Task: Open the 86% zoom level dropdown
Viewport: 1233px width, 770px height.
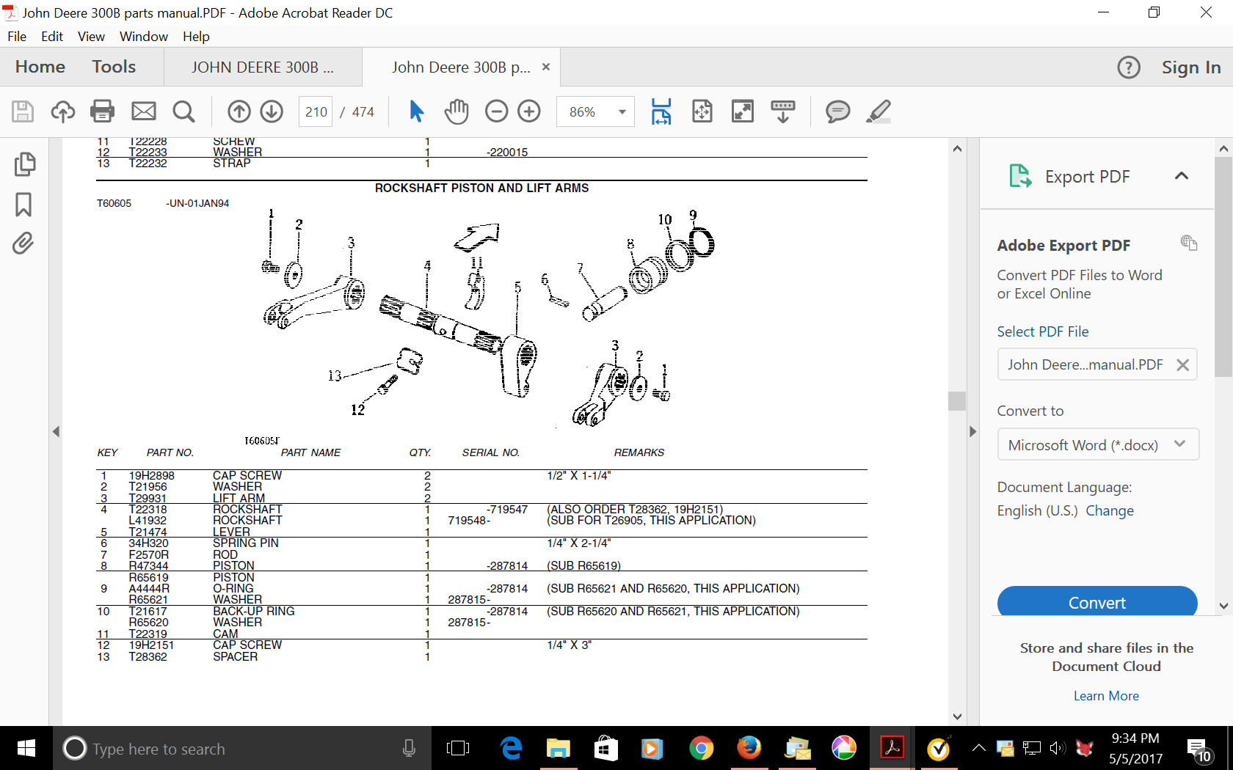Action: click(622, 112)
